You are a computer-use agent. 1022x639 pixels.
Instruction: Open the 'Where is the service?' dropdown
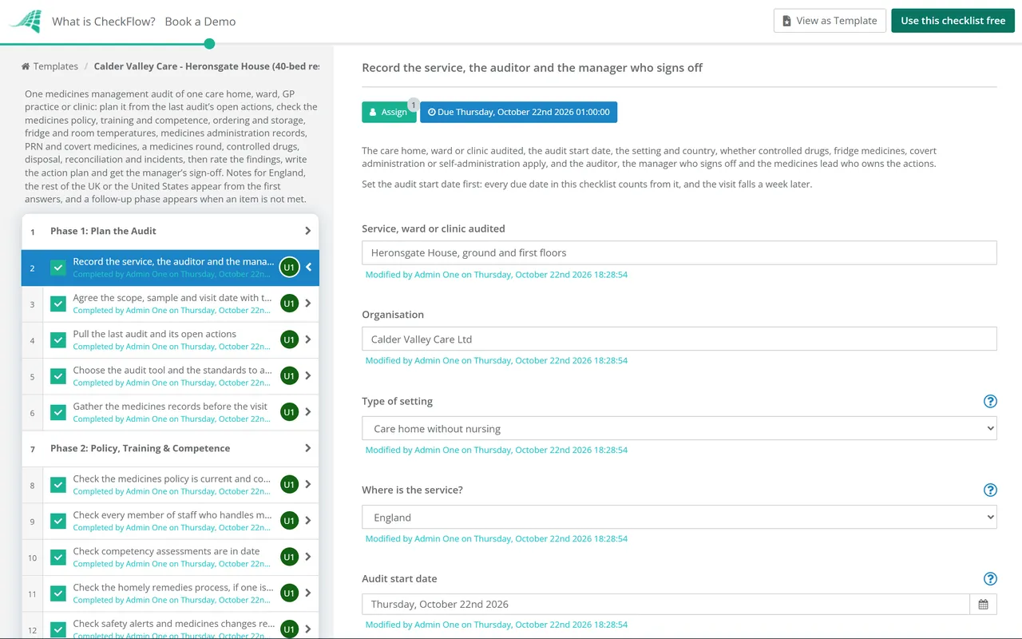pyautogui.click(x=679, y=517)
